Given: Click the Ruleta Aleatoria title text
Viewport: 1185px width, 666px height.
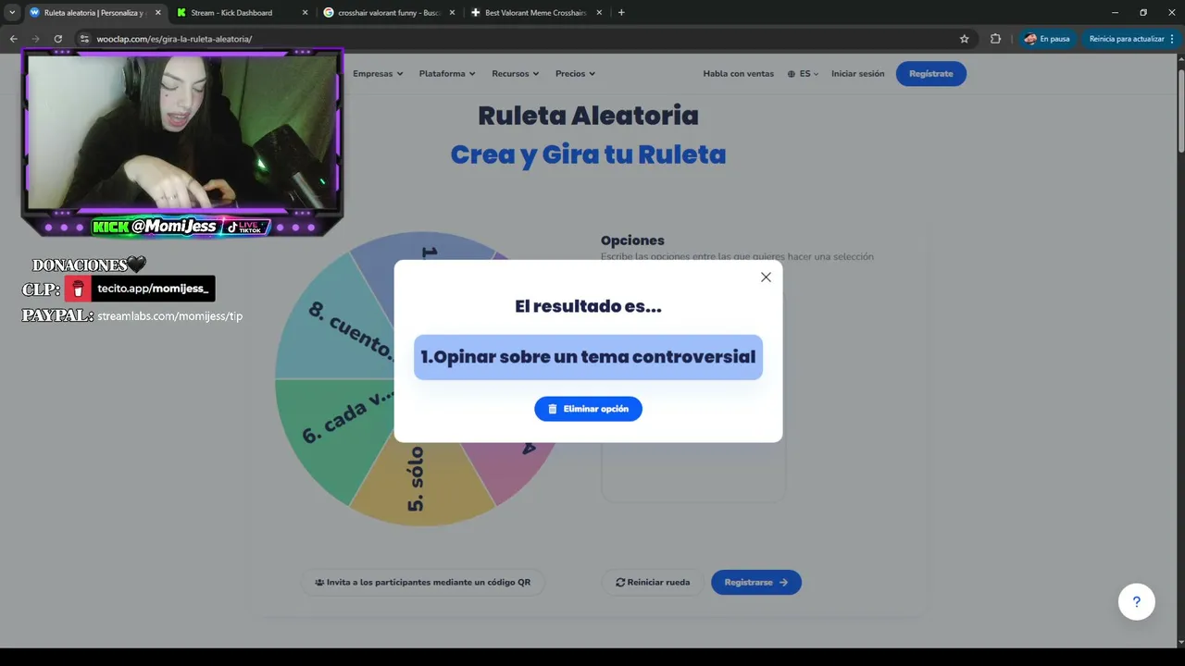Looking at the screenshot, I should [x=588, y=116].
